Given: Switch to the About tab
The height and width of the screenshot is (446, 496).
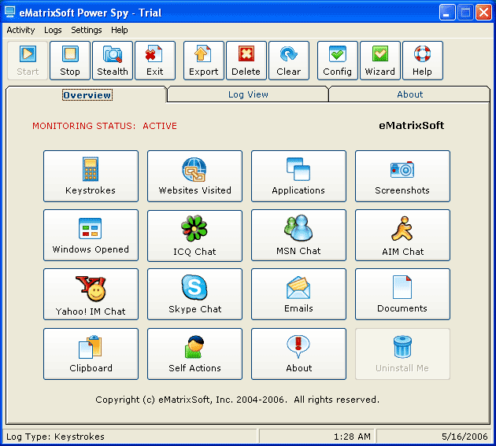Looking at the screenshot, I should click(409, 94).
